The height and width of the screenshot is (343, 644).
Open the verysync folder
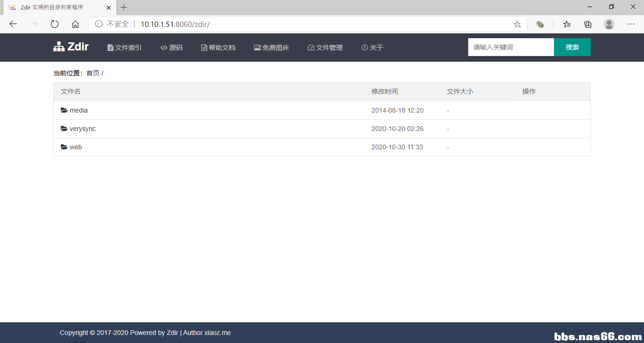coord(83,129)
